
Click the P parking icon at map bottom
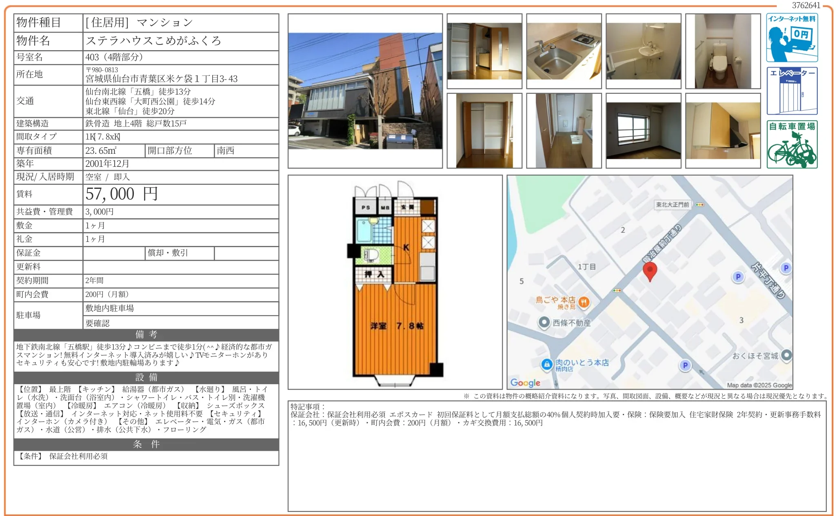click(685, 365)
